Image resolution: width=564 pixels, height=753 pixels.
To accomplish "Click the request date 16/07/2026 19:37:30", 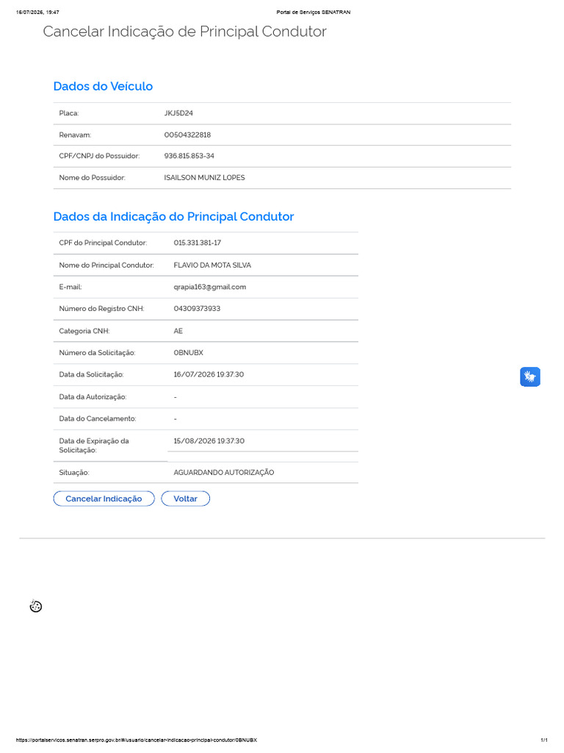I will pyautogui.click(x=209, y=374).
